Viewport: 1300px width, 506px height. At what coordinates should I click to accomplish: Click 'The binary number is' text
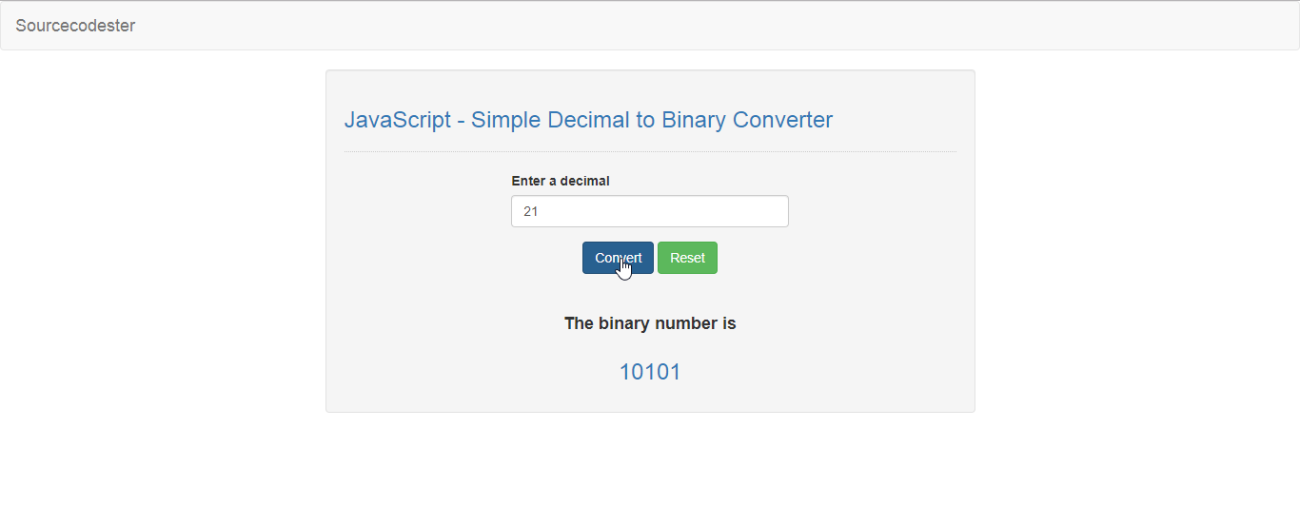click(x=650, y=323)
